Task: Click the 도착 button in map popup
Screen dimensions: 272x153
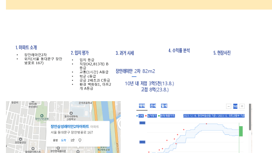Action: pos(63,140)
